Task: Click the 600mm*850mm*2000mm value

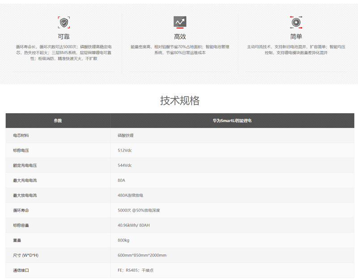Action: tap(142, 255)
